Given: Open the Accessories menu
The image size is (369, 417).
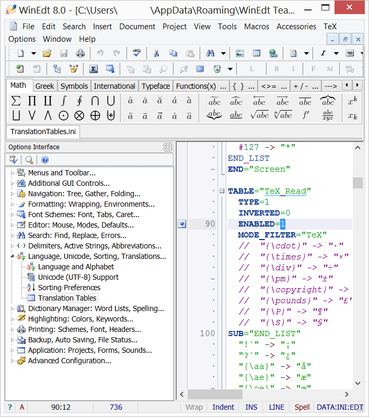Looking at the screenshot, I should pyautogui.click(x=296, y=27).
